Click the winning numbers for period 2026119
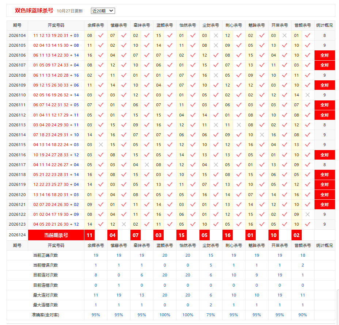Image resolution: width=339 pixels, height=325 pixels. pos(56,184)
